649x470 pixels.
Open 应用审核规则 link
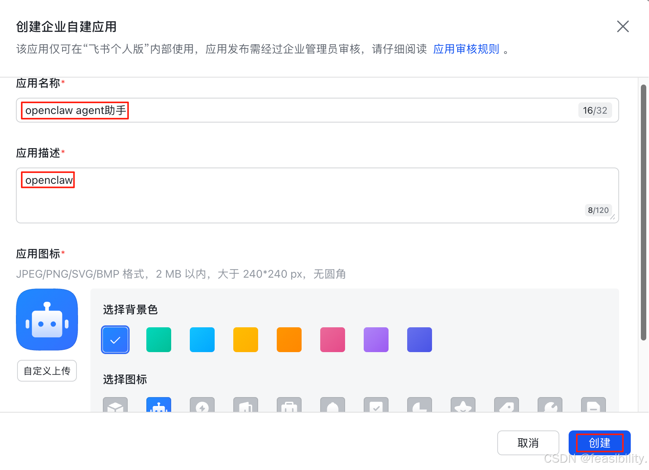[466, 49]
